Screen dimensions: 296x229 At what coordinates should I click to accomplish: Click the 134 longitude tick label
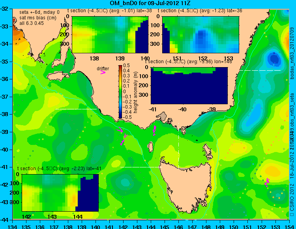click(x=13, y=227)
